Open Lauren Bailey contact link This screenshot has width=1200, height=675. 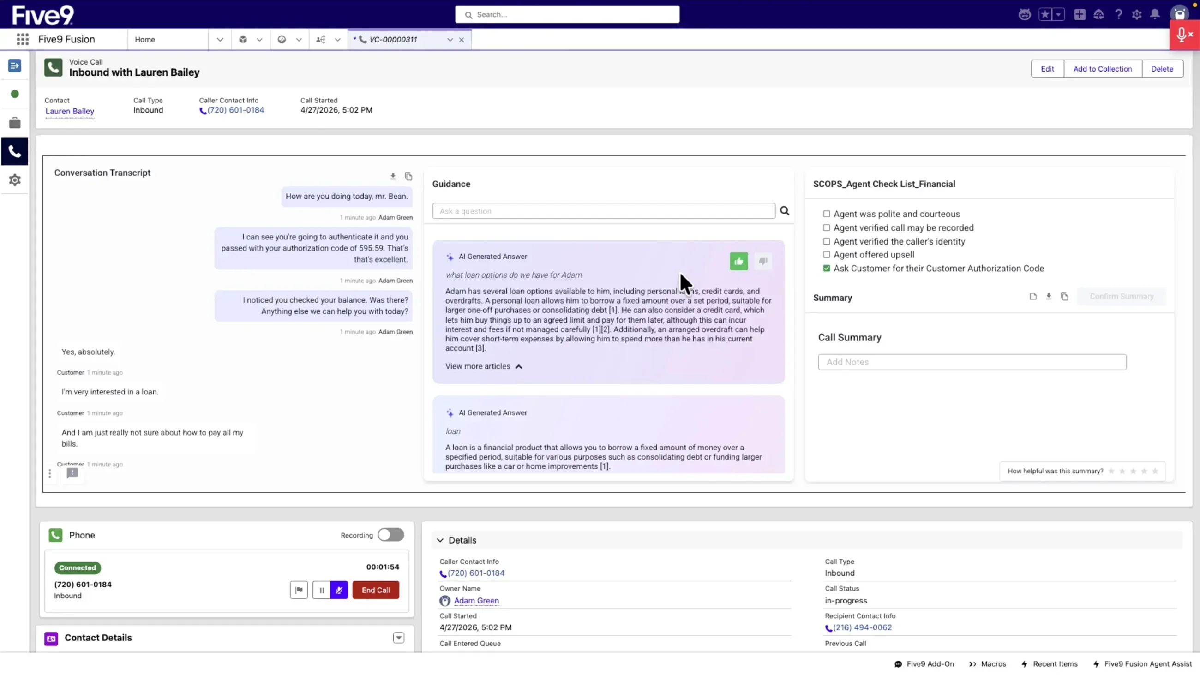click(70, 111)
